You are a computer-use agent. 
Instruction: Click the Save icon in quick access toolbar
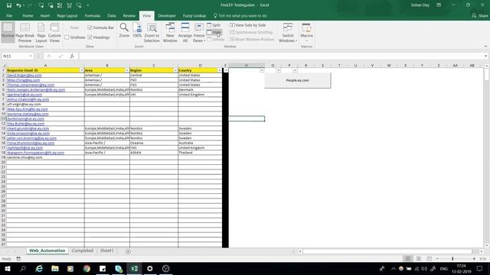[x=9, y=5]
